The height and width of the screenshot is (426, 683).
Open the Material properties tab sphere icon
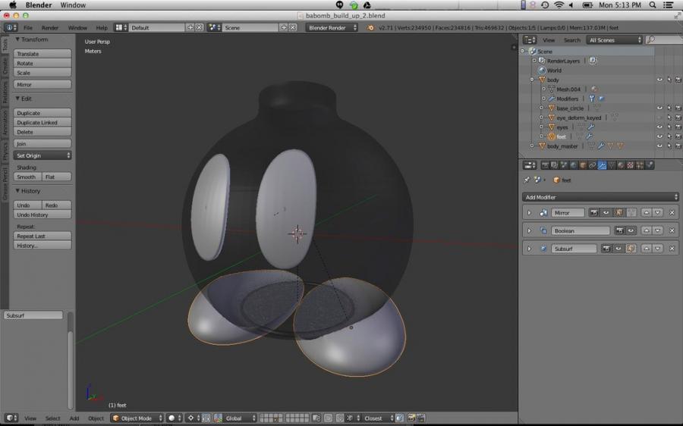coord(621,165)
